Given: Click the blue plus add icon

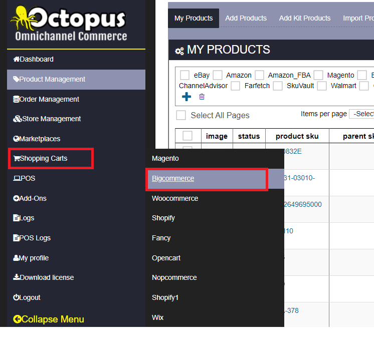Looking at the screenshot, I should click(186, 97).
